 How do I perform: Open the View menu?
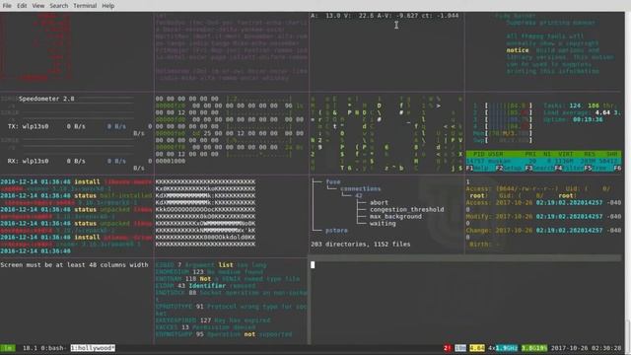(38, 6)
